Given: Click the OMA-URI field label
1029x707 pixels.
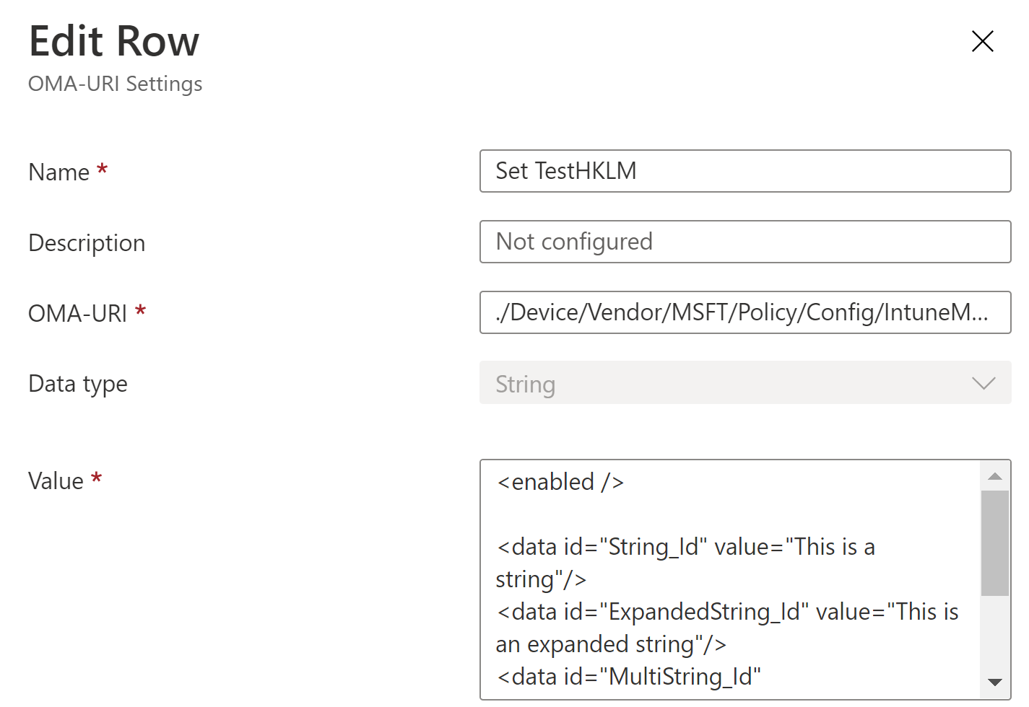Looking at the screenshot, I should [x=78, y=314].
